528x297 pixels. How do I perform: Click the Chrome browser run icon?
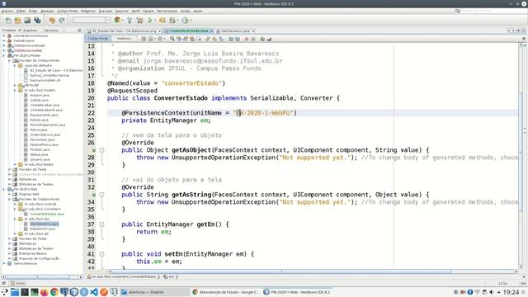point(117,20)
